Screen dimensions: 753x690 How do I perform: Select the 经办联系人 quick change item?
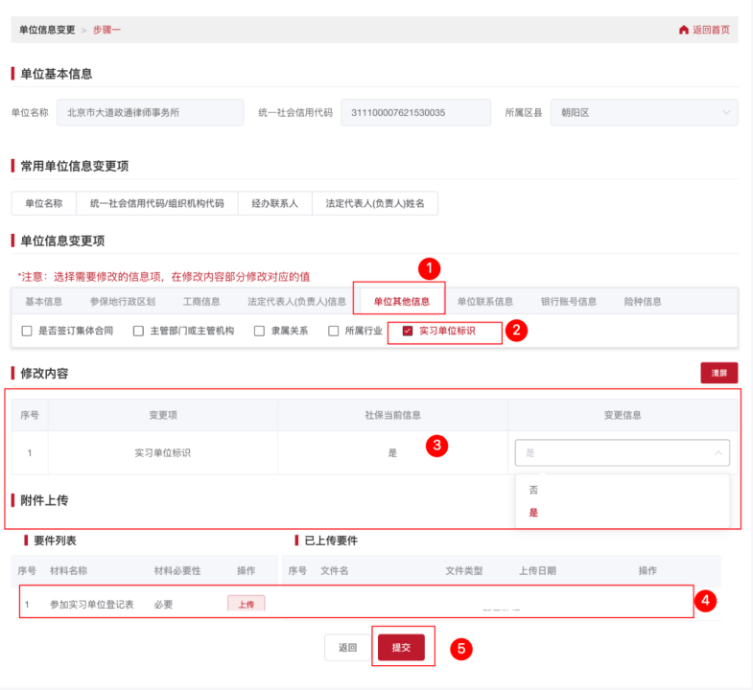point(274,203)
